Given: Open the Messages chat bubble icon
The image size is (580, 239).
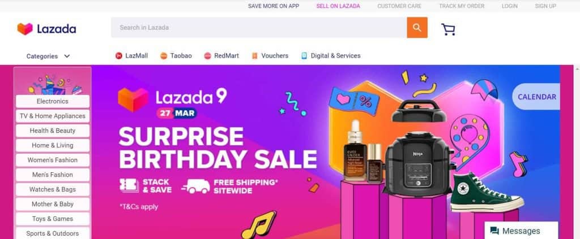Looking at the screenshot, I should (494, 231).
